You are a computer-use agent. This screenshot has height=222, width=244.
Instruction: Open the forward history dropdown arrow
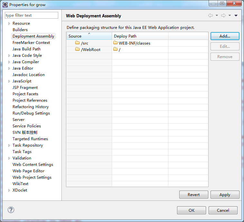230,15
